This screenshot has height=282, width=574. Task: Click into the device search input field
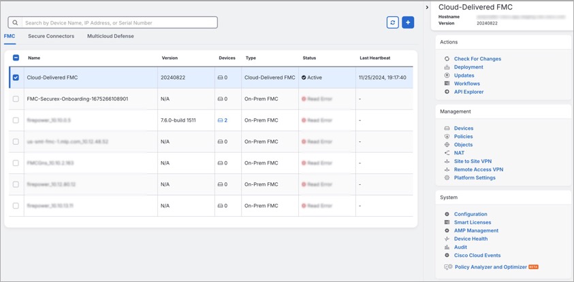click(120, 22)
